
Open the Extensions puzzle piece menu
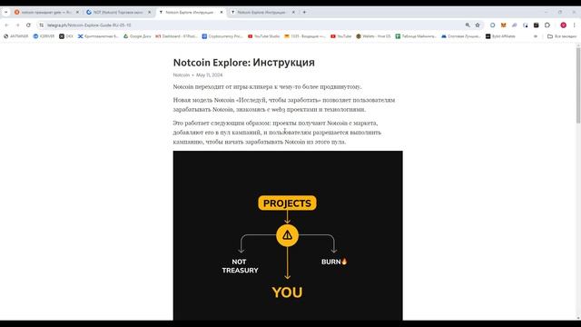tap(547, 25)
